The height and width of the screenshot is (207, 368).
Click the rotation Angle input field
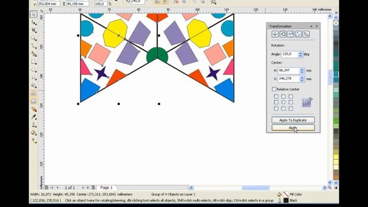click(x=290, y=55)
